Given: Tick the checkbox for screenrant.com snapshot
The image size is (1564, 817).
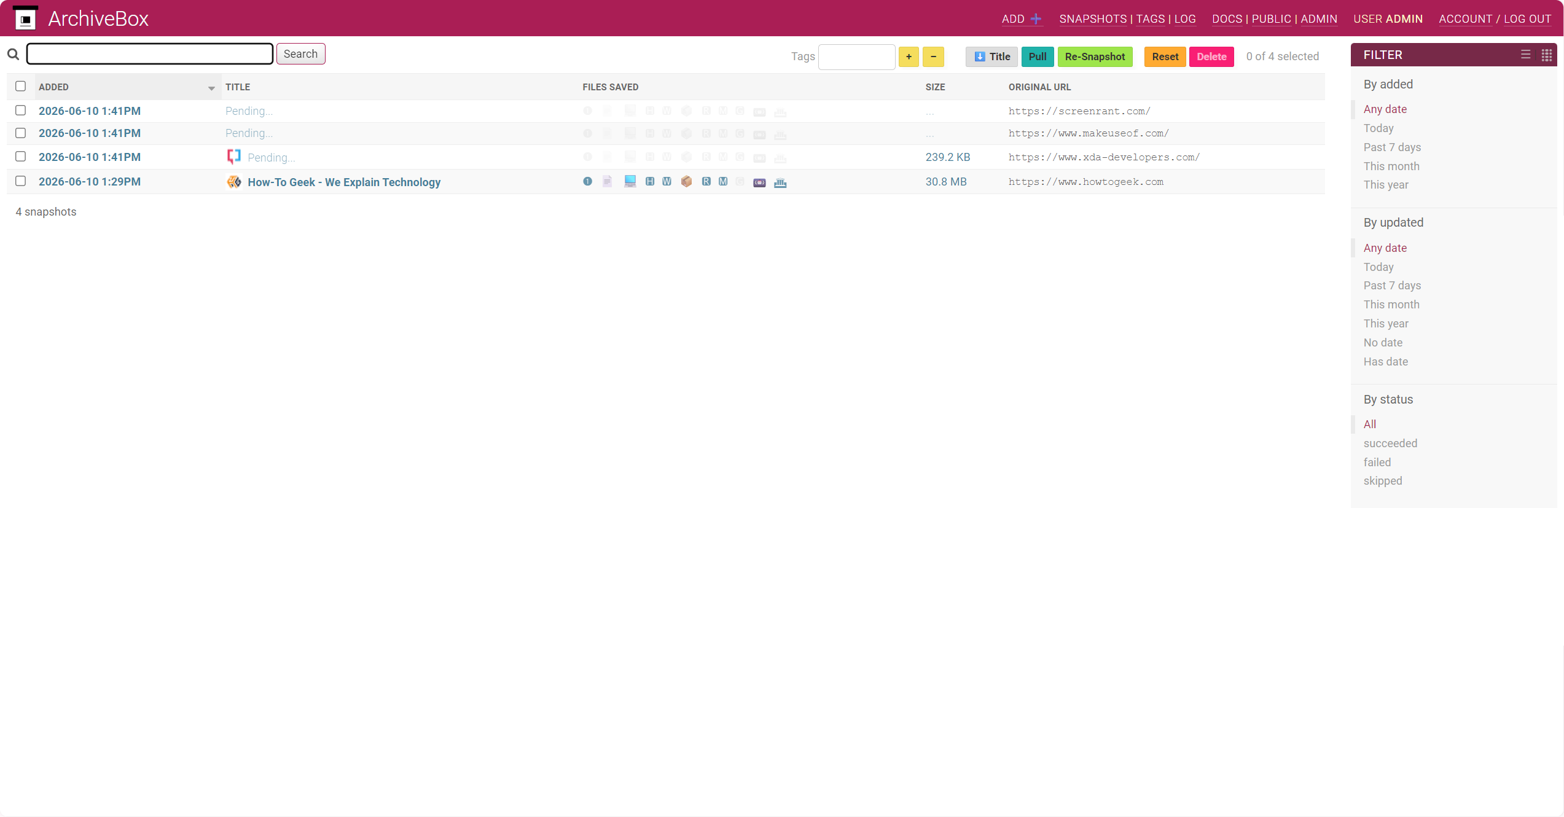Looking at the screenshot, I should tap(20, 111).
